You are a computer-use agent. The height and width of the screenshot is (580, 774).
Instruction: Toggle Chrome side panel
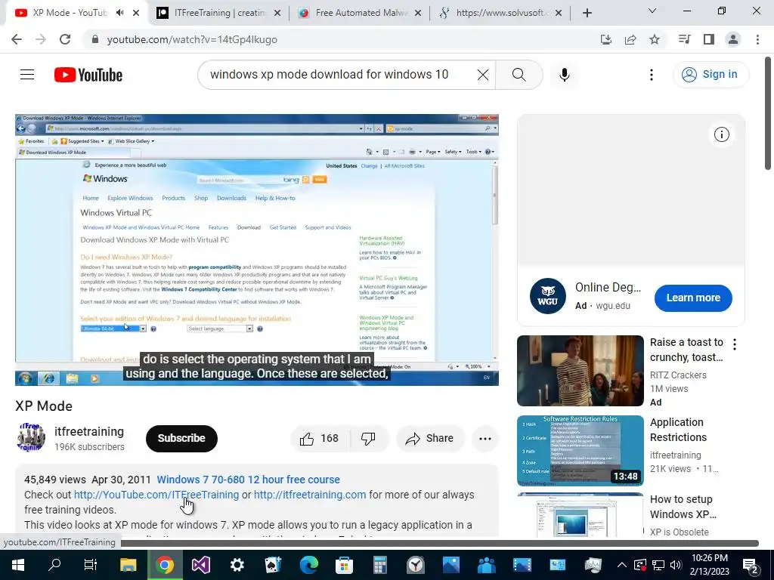tap(709, 39)
